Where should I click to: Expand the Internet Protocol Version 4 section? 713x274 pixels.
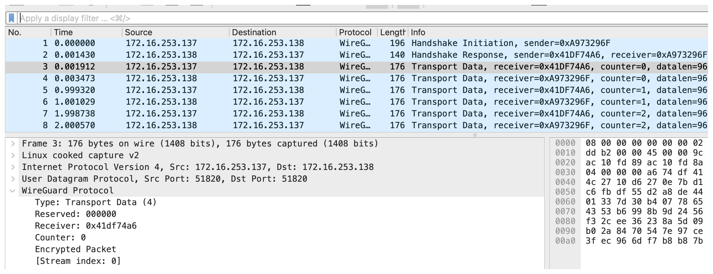[13, 167]
